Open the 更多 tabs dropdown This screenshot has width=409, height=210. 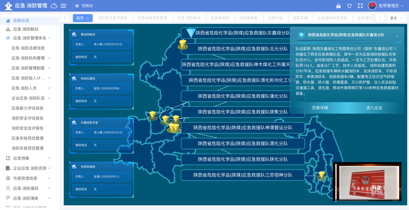pos(396,18)
